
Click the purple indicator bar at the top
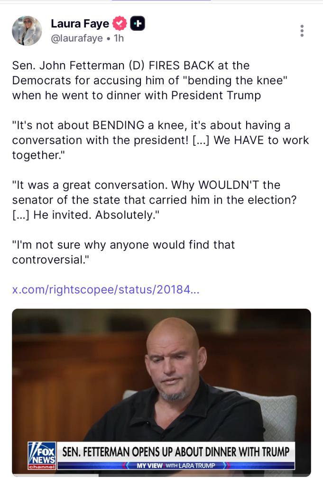coord(161,1)
